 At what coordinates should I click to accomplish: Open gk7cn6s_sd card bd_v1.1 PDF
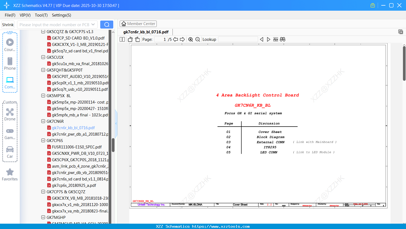pos(78,179)
